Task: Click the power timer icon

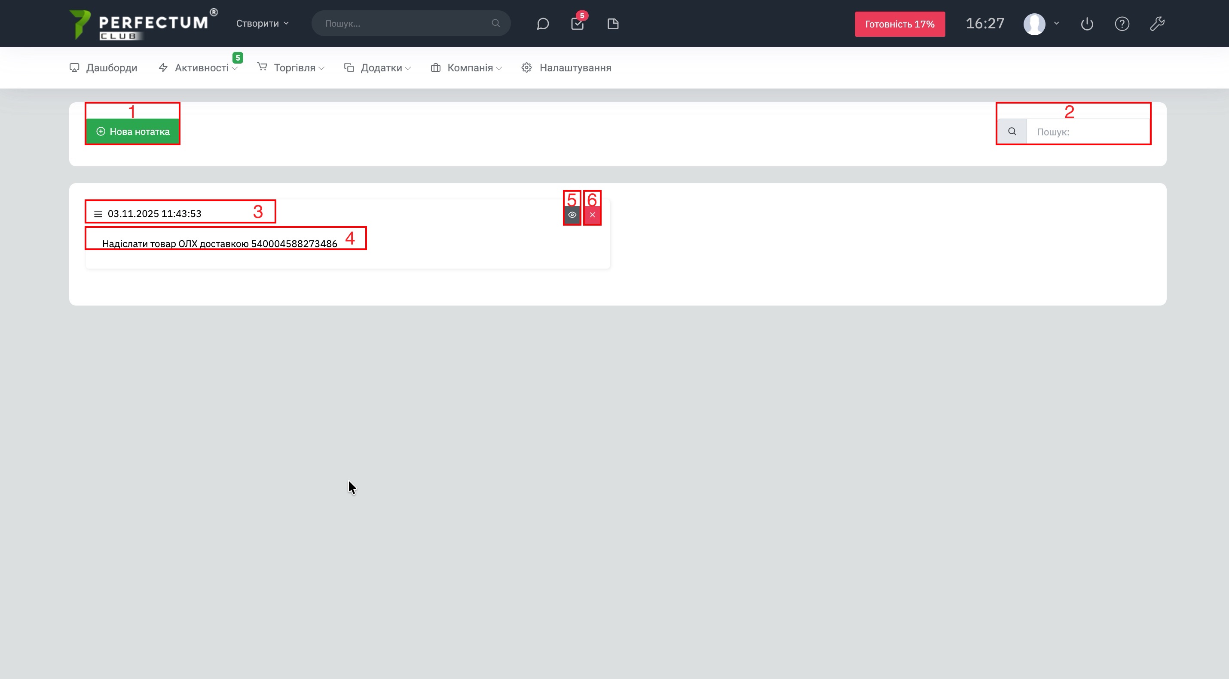Action: pyautogui.click(x=1087, y=24)
